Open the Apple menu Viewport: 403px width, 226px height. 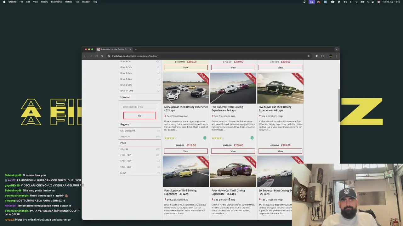[4, 2]
